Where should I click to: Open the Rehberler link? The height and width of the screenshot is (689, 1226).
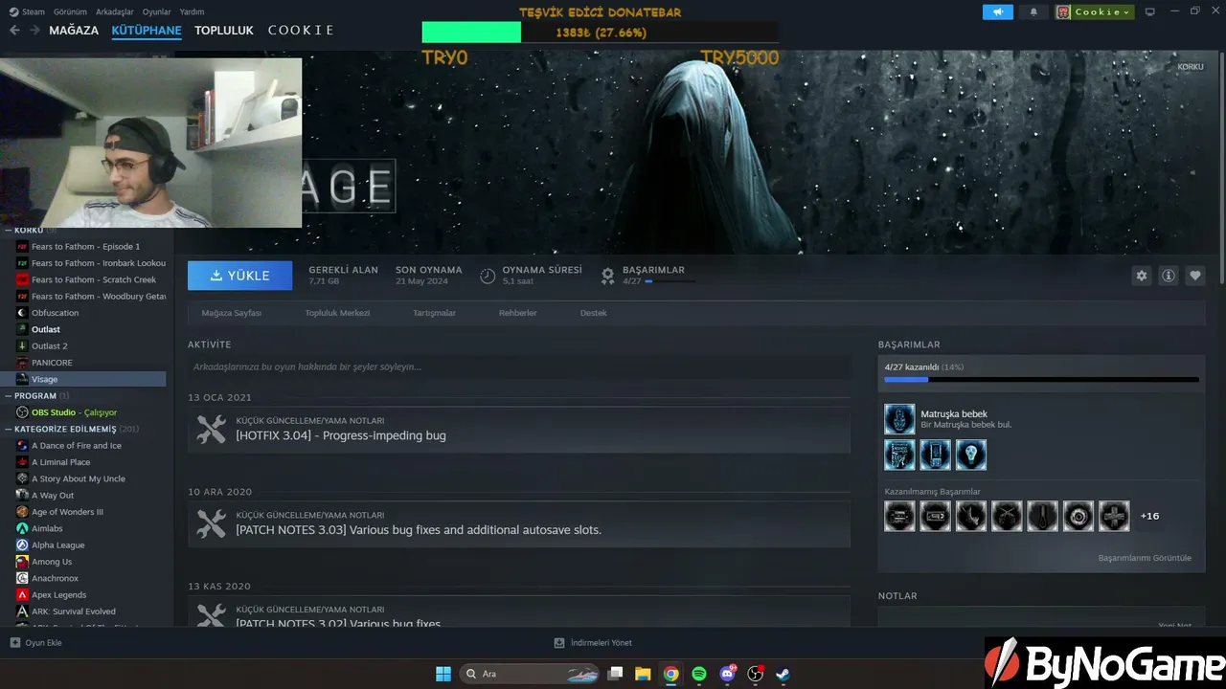(x=518, y=313)
